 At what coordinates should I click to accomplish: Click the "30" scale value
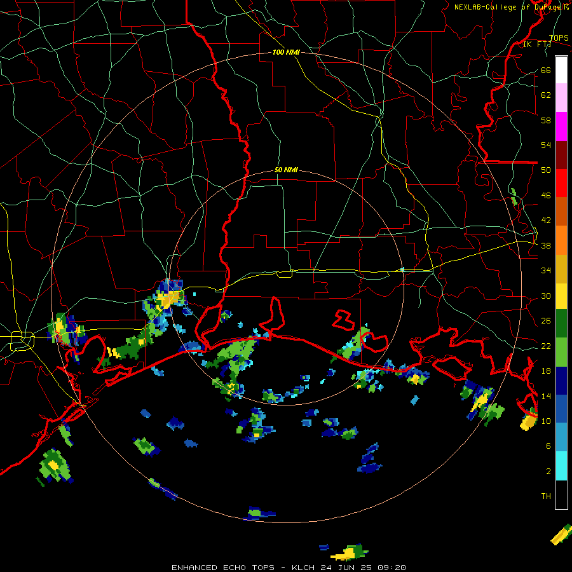pos(546,296)
